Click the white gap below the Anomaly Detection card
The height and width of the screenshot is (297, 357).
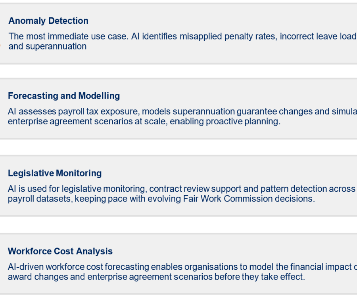click(x=178, y=71)
